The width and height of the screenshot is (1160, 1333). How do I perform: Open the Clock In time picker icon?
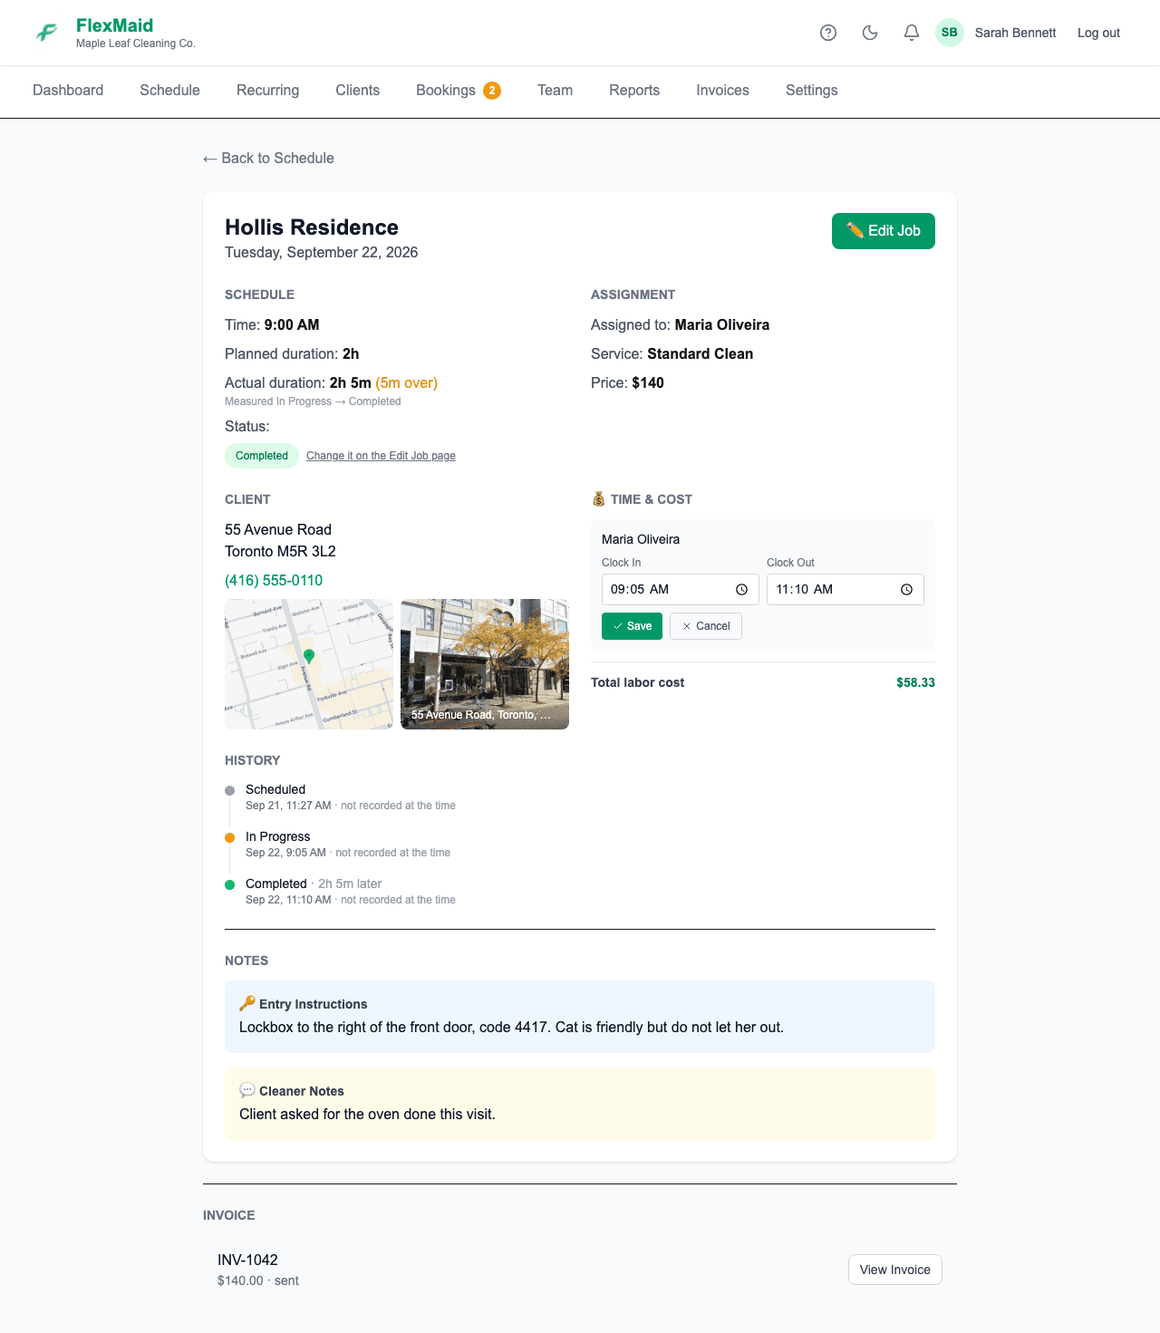[741, 590]
